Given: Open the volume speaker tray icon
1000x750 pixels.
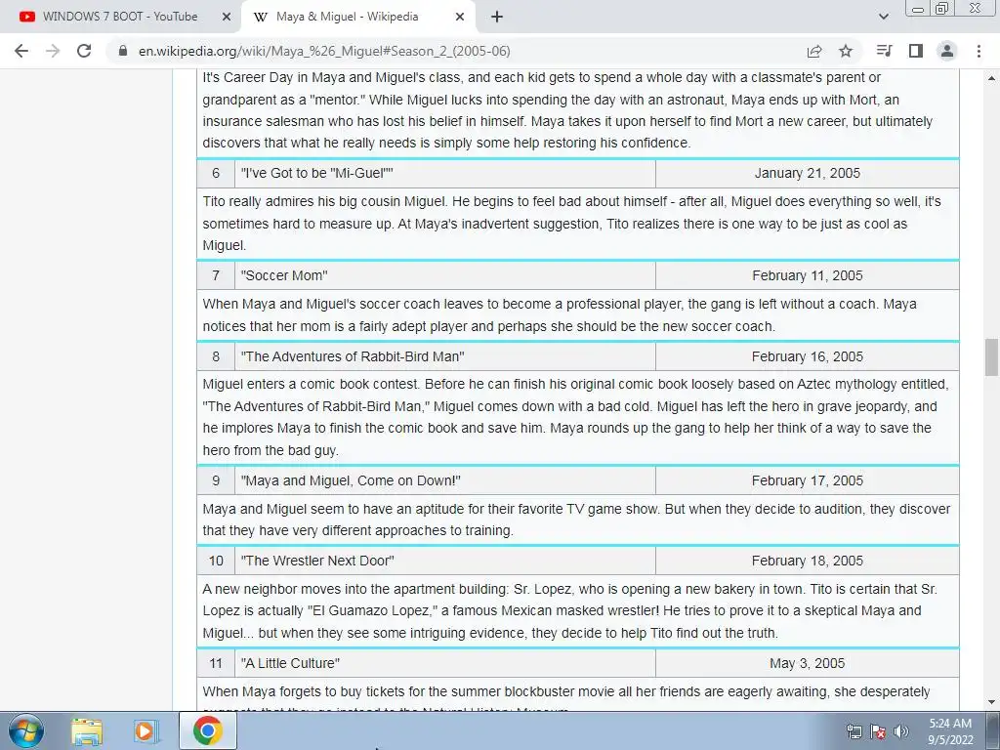Looking at the screenshot, I should tap(901, 732).
